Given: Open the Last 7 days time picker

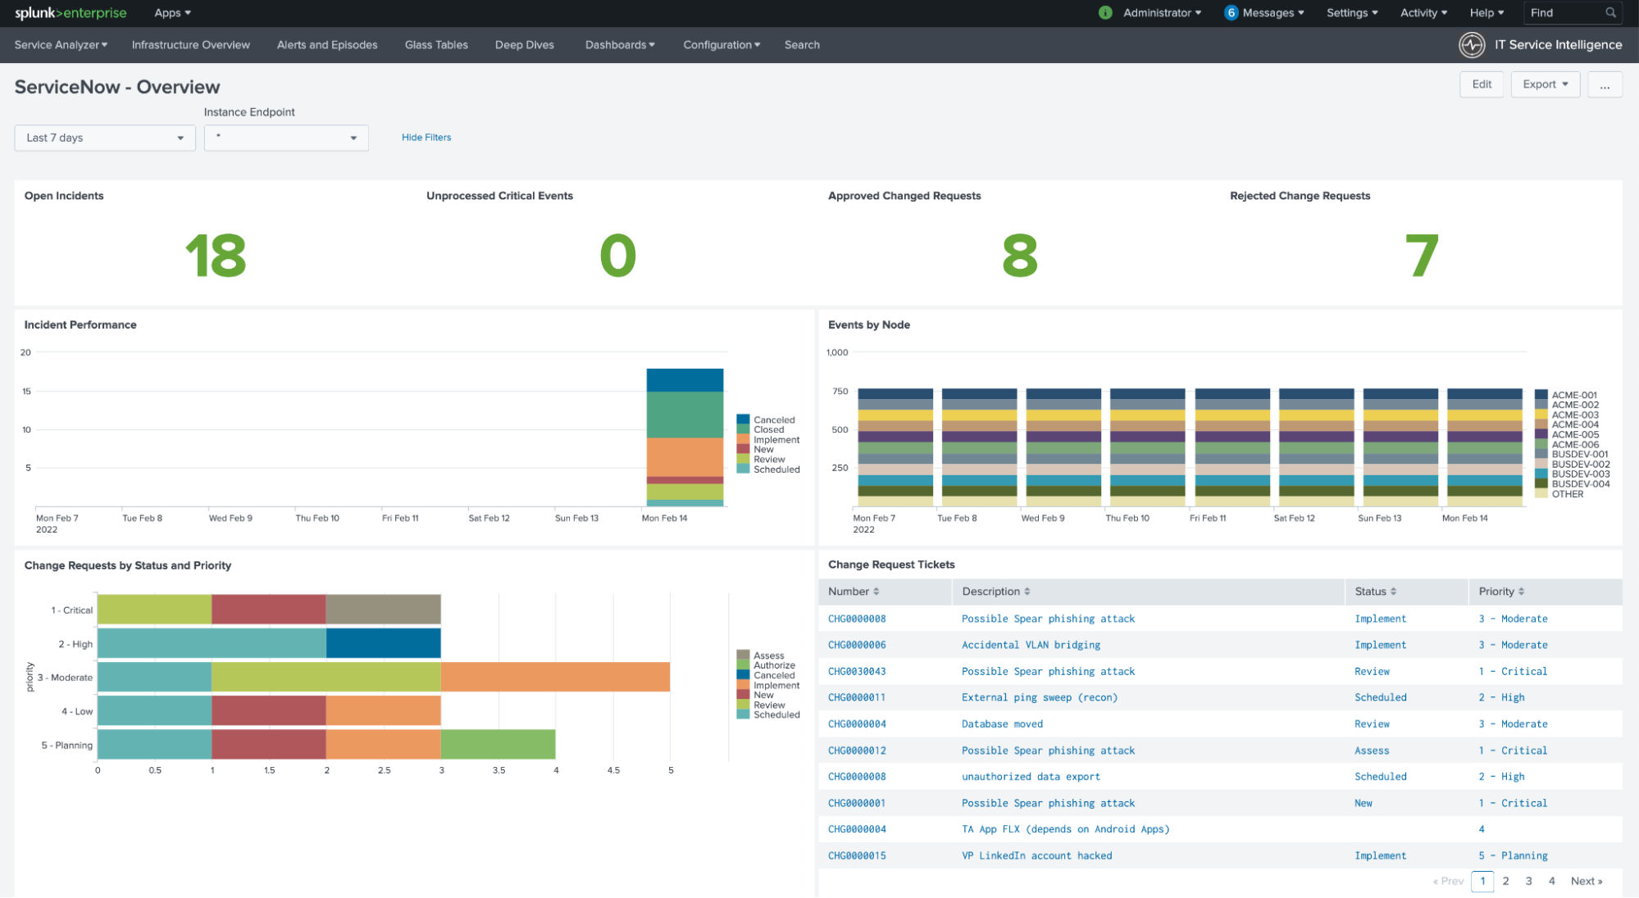Looking at the screenshot, I should (105, 138).
